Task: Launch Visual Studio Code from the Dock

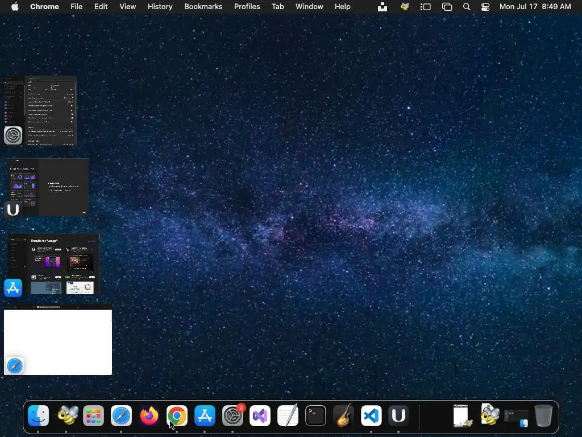Action: pos(371,415)
